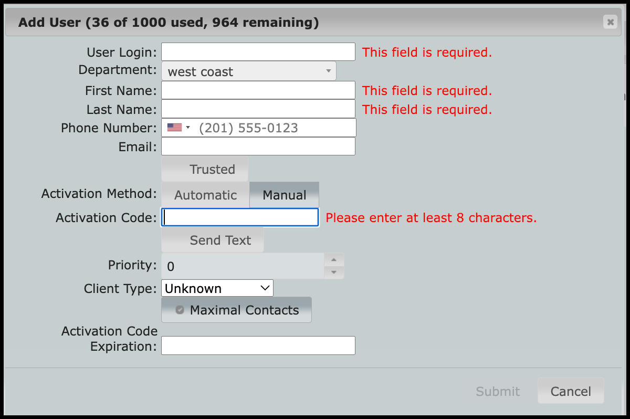
Task: Open the Department dropdown
Action: point(248,71)
